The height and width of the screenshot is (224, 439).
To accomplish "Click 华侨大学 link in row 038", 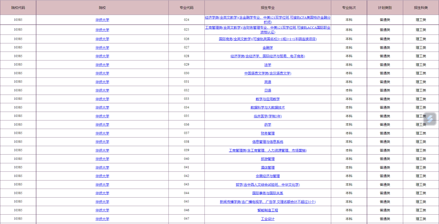I will click(102, 142).
